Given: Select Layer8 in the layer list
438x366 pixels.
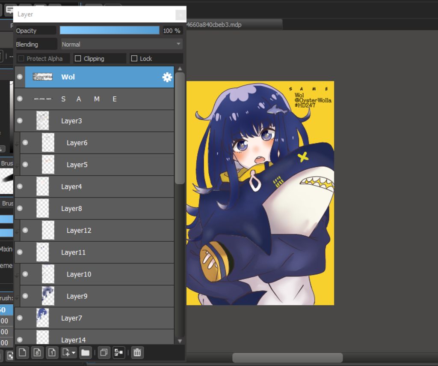Looking at the screenshot, I should (94, 208).
